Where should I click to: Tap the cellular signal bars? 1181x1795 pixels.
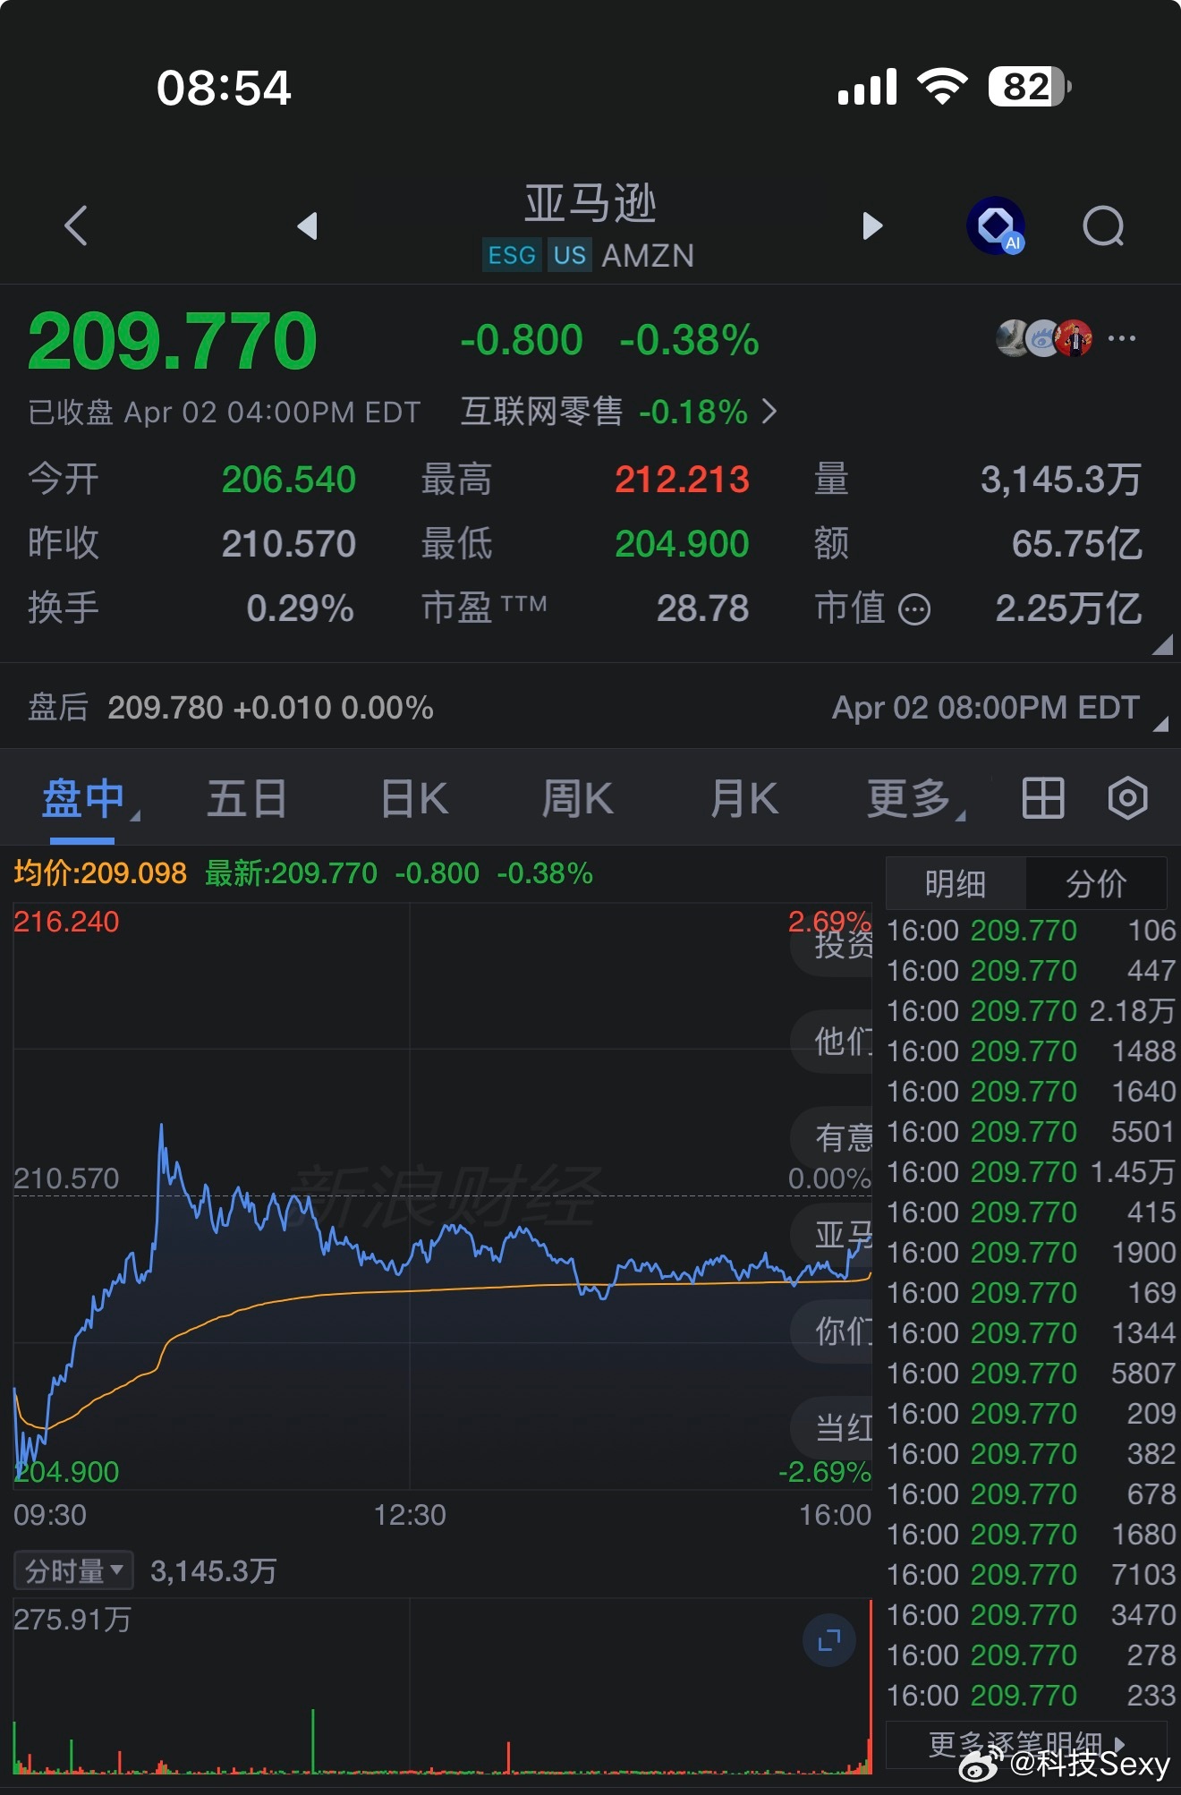click(x=867, y=87)
